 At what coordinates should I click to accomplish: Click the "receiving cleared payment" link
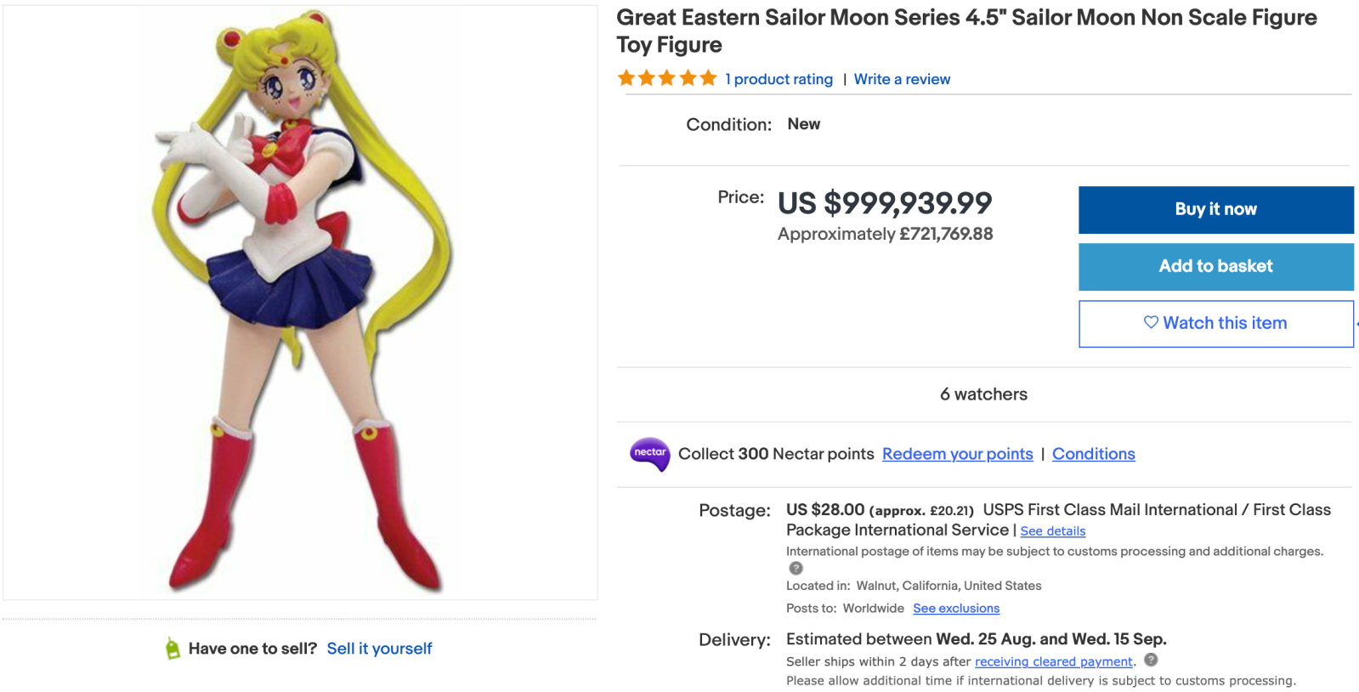[x=1053, y=661]
